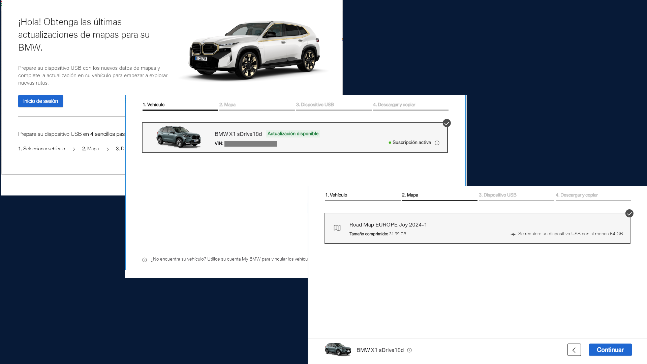Click chevron after Seleccionar vehículo step

(74, 149)
